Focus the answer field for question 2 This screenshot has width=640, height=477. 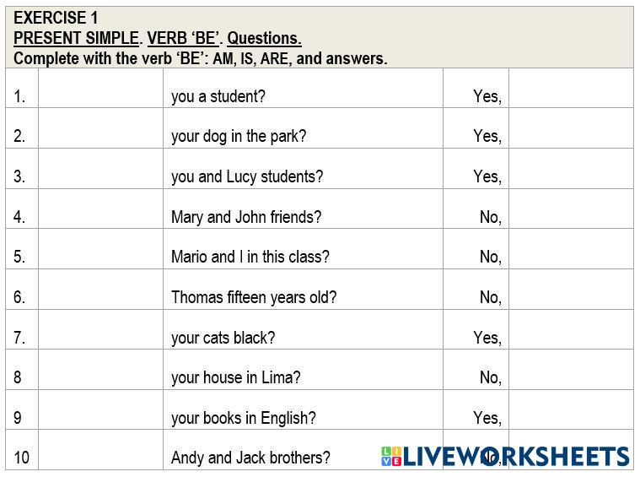[571, 128]
